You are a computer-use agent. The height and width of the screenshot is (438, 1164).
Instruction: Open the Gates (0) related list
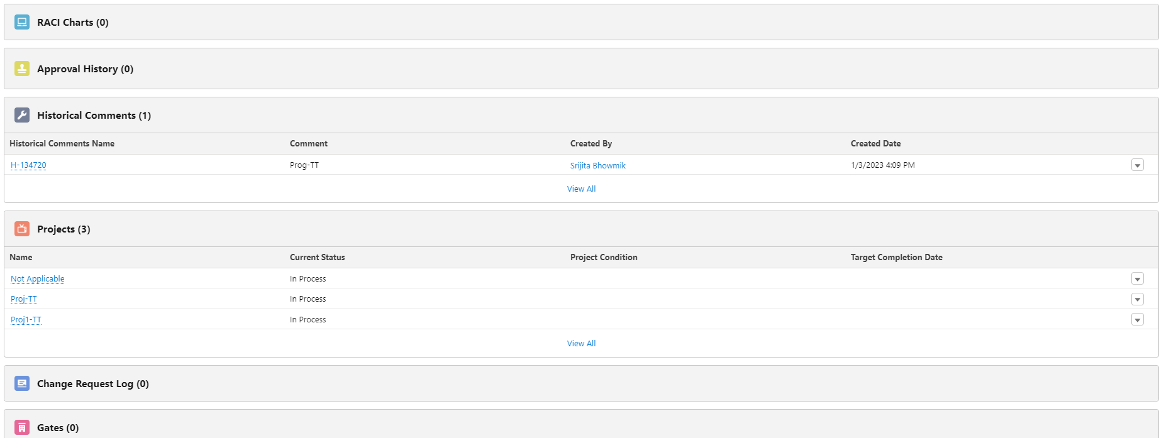pos(58,428)
